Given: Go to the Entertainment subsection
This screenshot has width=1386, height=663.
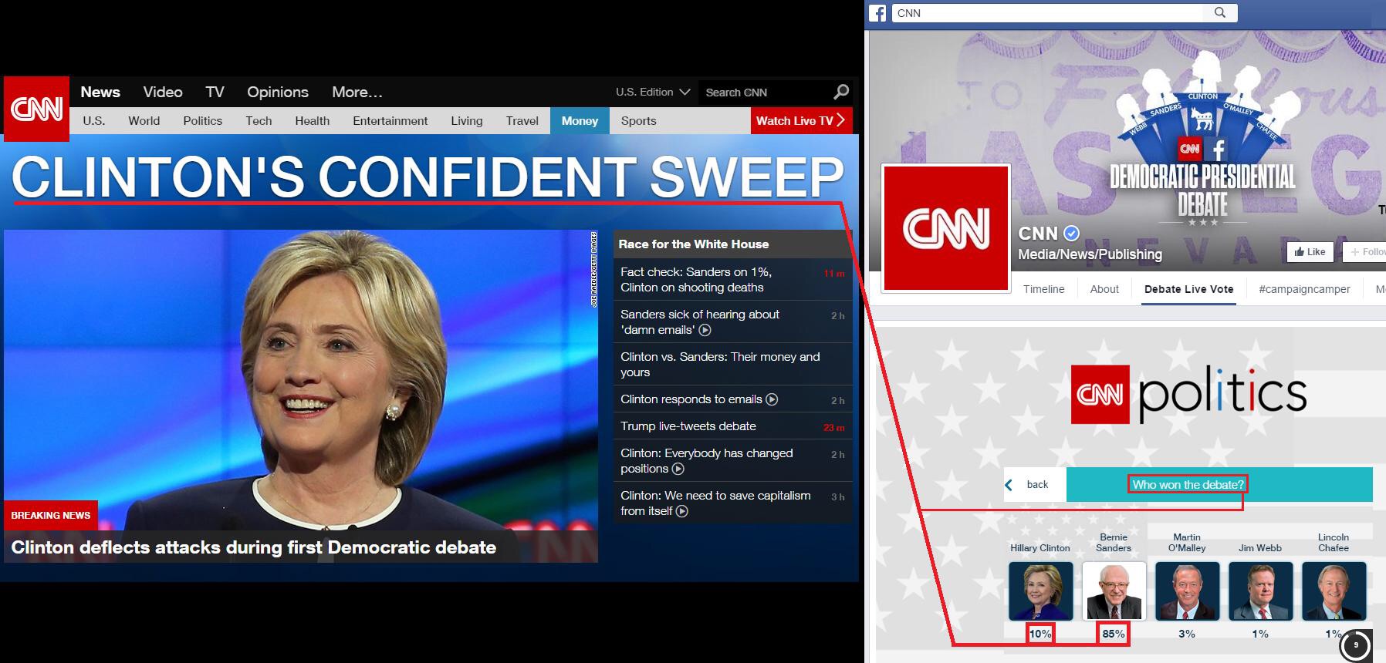Looking at the screenshot, I should [390, 121].
